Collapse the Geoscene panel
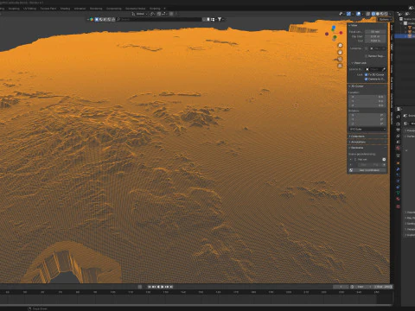The width and height of the screenshot is (415, 311). pyautogui.click(x=356, y=148)
